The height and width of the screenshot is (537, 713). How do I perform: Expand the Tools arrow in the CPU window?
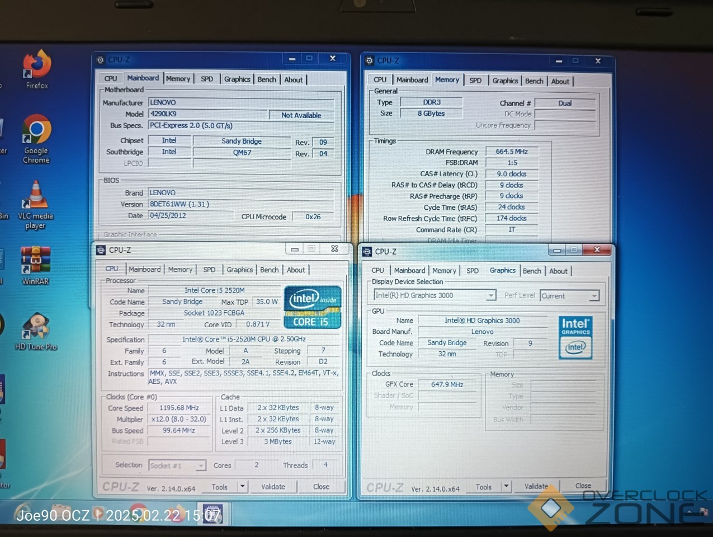point(243,487)
